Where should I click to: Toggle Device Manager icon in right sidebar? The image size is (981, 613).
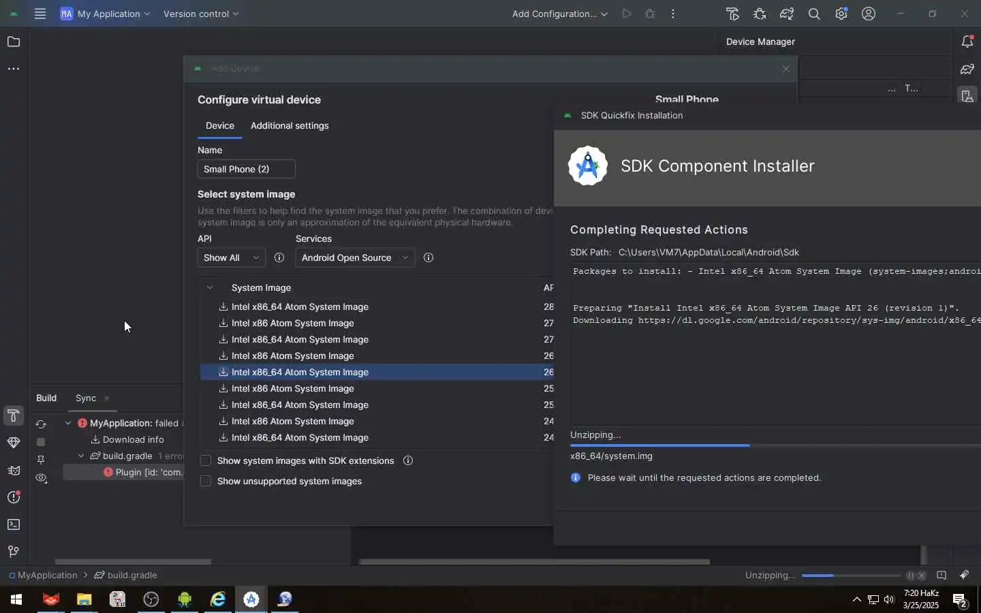tap(967, 96)
